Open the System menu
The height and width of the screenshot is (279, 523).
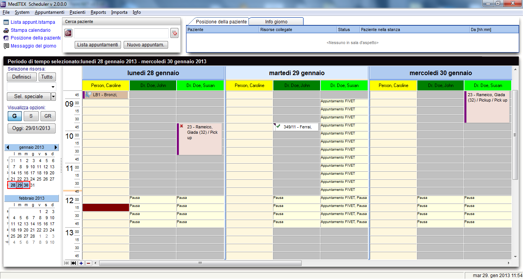pyautogui.click(x=22, y=12)
